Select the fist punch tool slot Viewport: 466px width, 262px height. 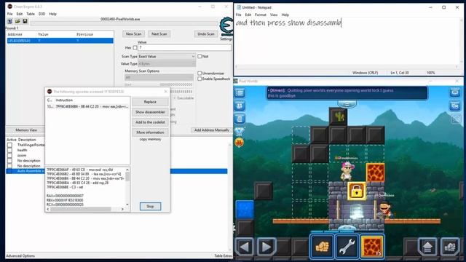(322, 246)
